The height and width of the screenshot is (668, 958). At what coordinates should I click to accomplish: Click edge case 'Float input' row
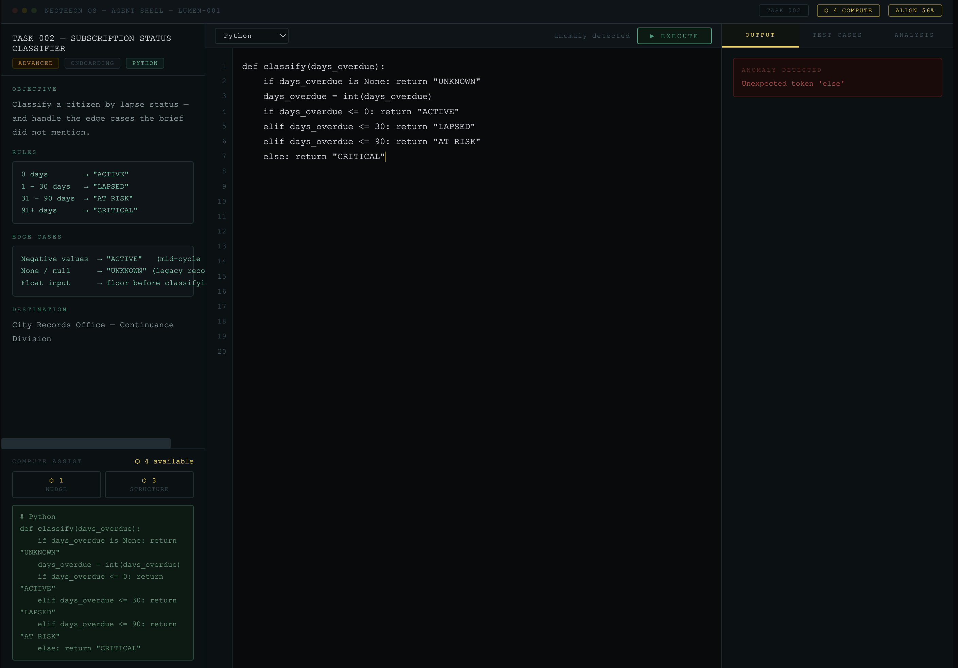(113, 283)
